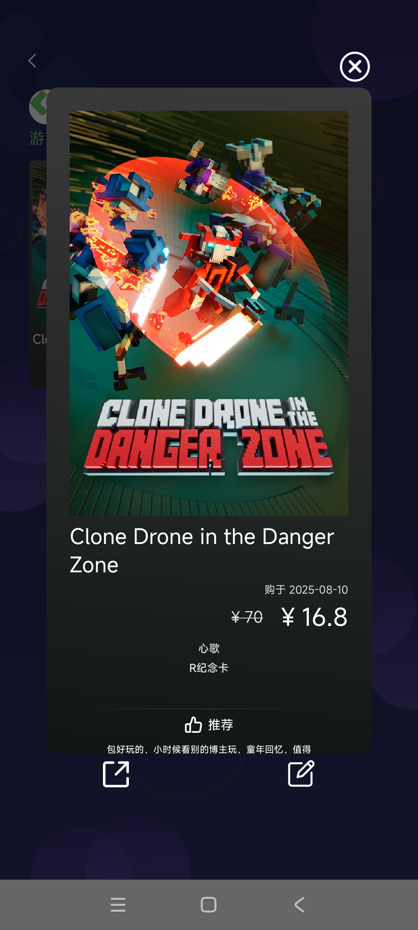Tap the original price ¥70
The image size is (418, 930).
click(247, 617)
